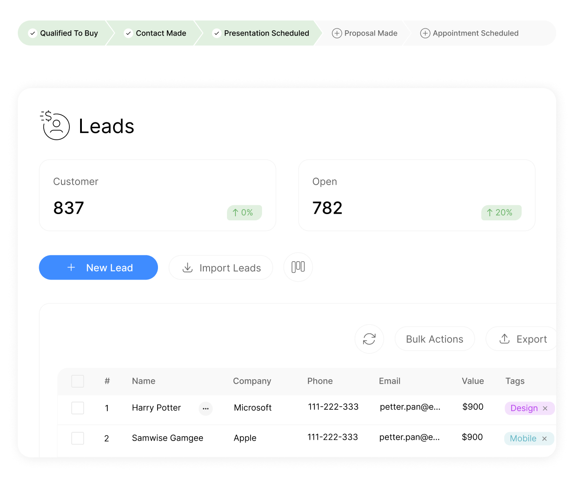The height and width of the screenshot is (478, 574).
Task: Click the Leads dollar-person header icon
Action: coord(55,126)
